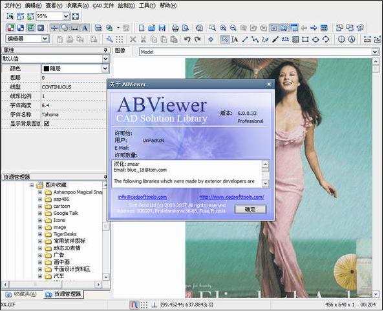Click the blue forward arrow icon
This screenshot has width=384, height=311.
click(314, 28)
